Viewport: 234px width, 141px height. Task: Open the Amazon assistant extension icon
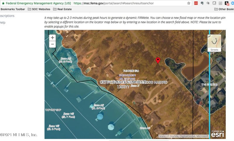(x=227, y=3)
